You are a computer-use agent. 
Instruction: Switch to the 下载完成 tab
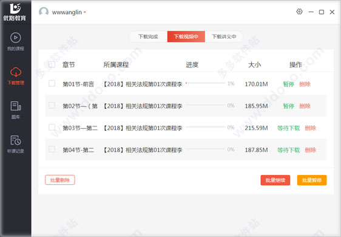148,36
